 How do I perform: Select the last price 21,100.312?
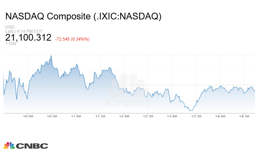pyautogui.click(x=28, y=37)
